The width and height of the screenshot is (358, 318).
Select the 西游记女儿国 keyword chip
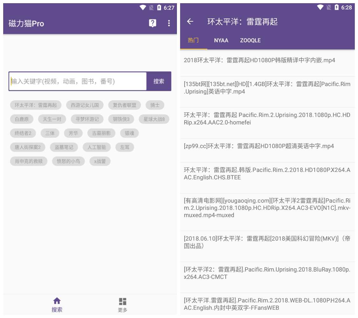click(85, 105)
